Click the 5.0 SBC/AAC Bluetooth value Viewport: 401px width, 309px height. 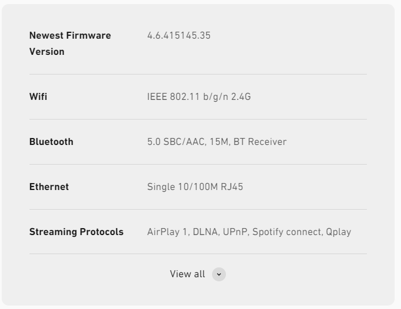coord(176,142)
